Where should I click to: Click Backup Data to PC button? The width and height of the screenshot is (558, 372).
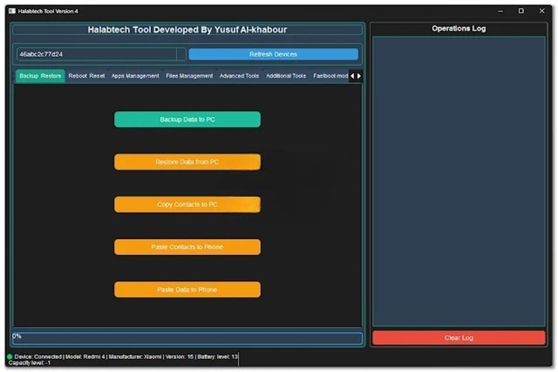click(x=187, y=119)
